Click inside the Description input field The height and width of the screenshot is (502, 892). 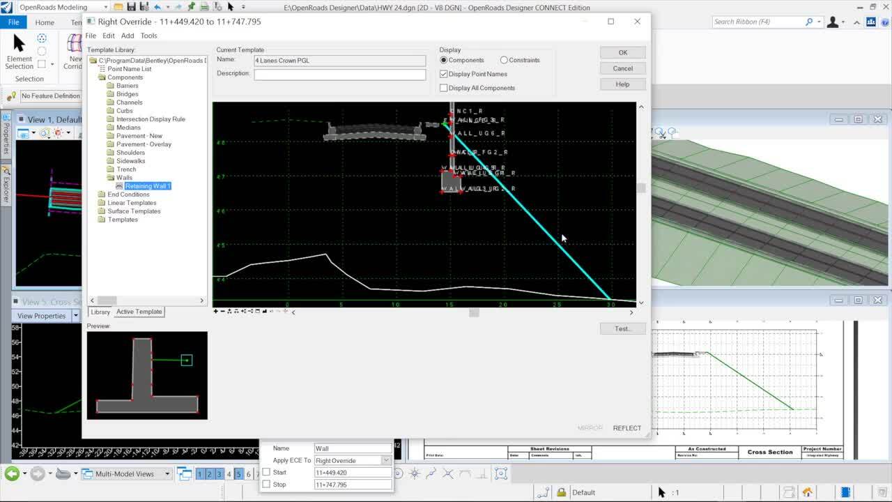pos(339,74)
